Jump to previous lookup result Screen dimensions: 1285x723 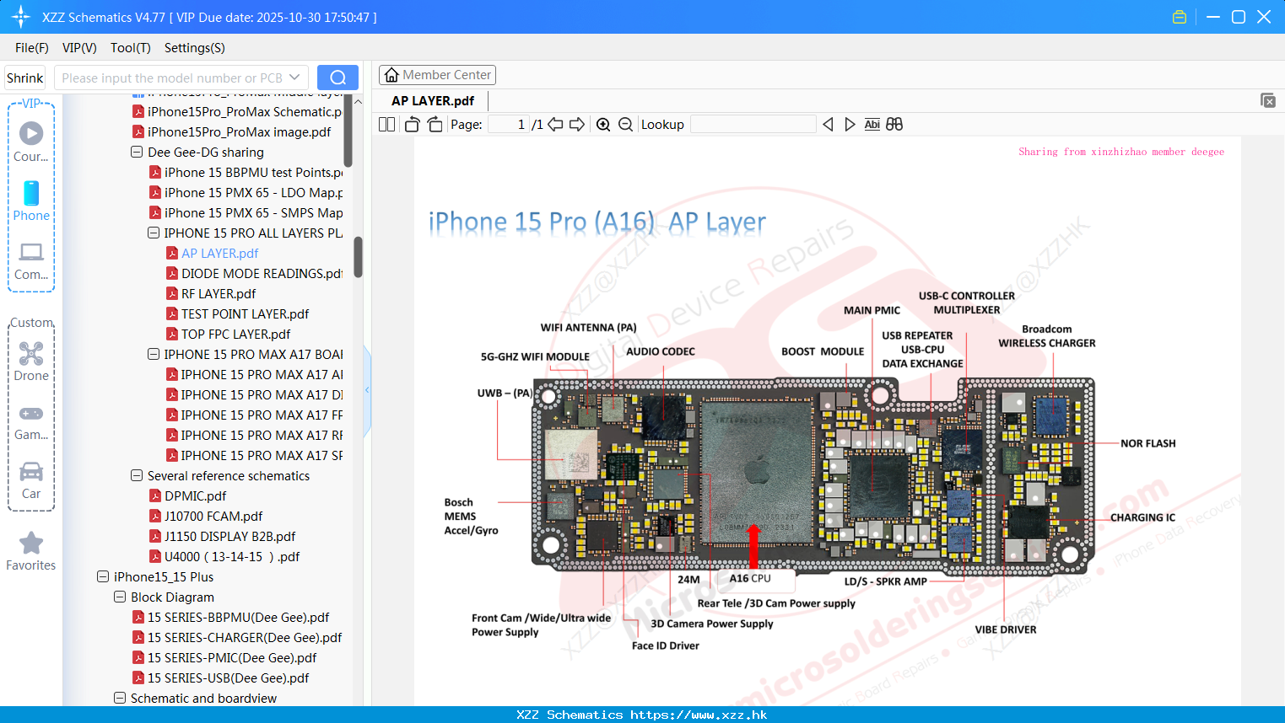828,125
